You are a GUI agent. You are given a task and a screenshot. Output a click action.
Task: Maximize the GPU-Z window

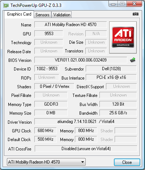click(x=122, y=4)
